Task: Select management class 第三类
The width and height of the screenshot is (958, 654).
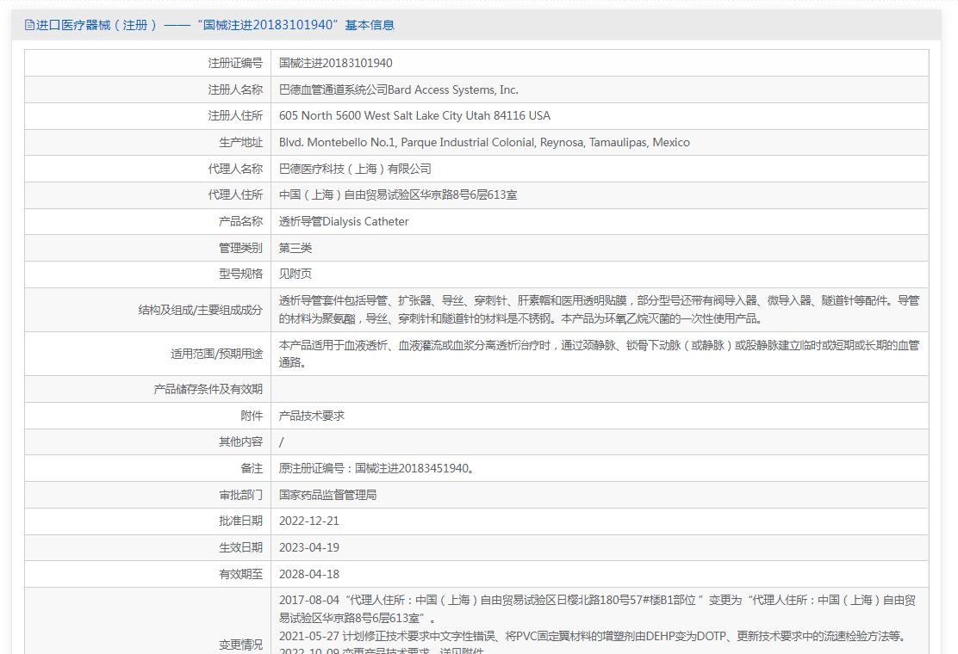Action: [295, 248]
